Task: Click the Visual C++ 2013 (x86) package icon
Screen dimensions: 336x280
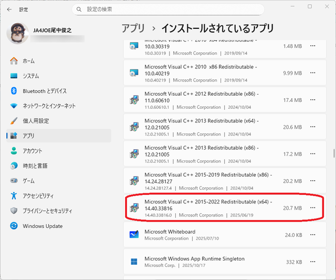Action: [134, 154]
